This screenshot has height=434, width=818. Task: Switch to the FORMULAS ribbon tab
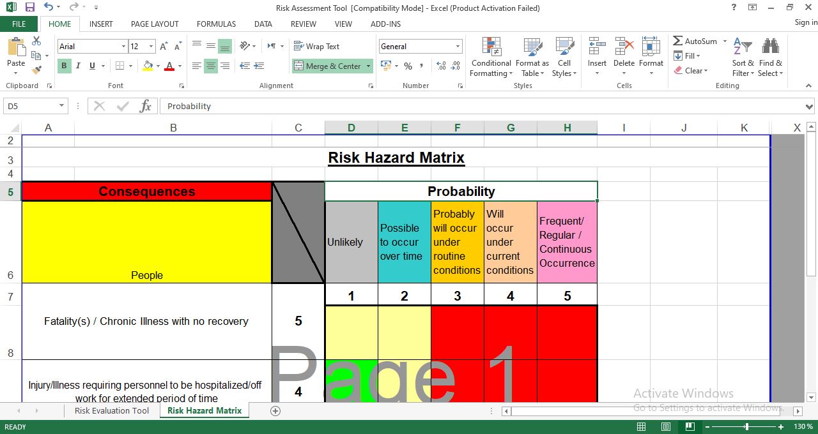[216, 24]
